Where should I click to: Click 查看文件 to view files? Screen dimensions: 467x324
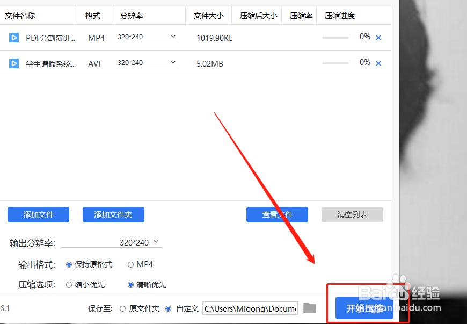coord(277,214)
